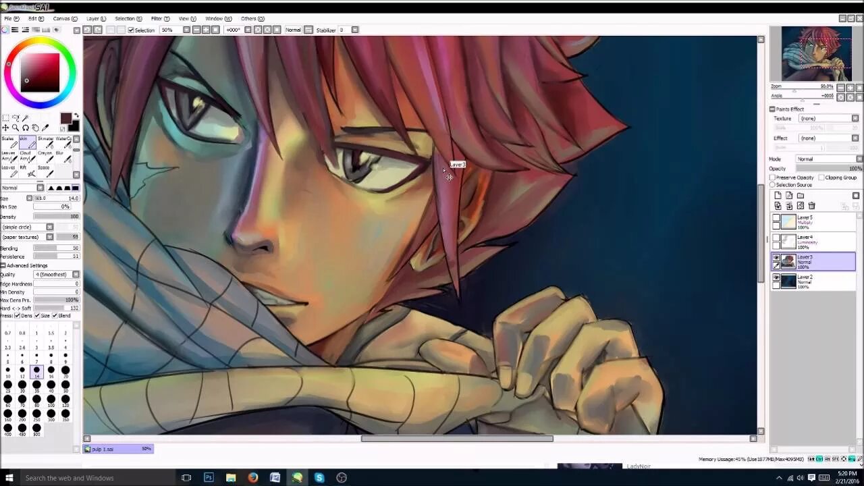Toggle Blend pressure checkbox
The width and height of the screenshot is (864, 486).
[55, 316]
